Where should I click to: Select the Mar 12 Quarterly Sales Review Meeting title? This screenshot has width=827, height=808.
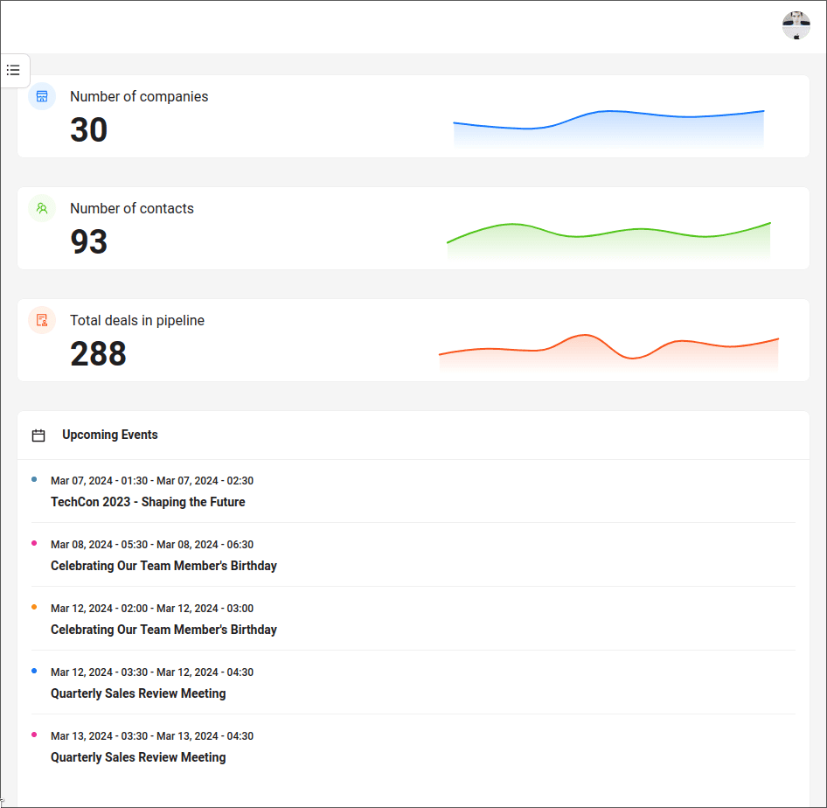click(x=138, y=693)
